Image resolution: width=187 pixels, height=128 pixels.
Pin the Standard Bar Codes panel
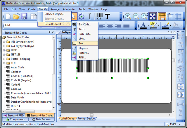point(49,32)
